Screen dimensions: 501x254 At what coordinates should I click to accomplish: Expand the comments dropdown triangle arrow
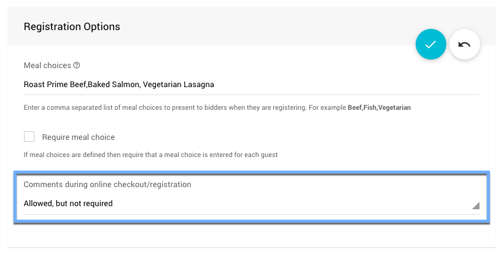(x=475, y=206)
